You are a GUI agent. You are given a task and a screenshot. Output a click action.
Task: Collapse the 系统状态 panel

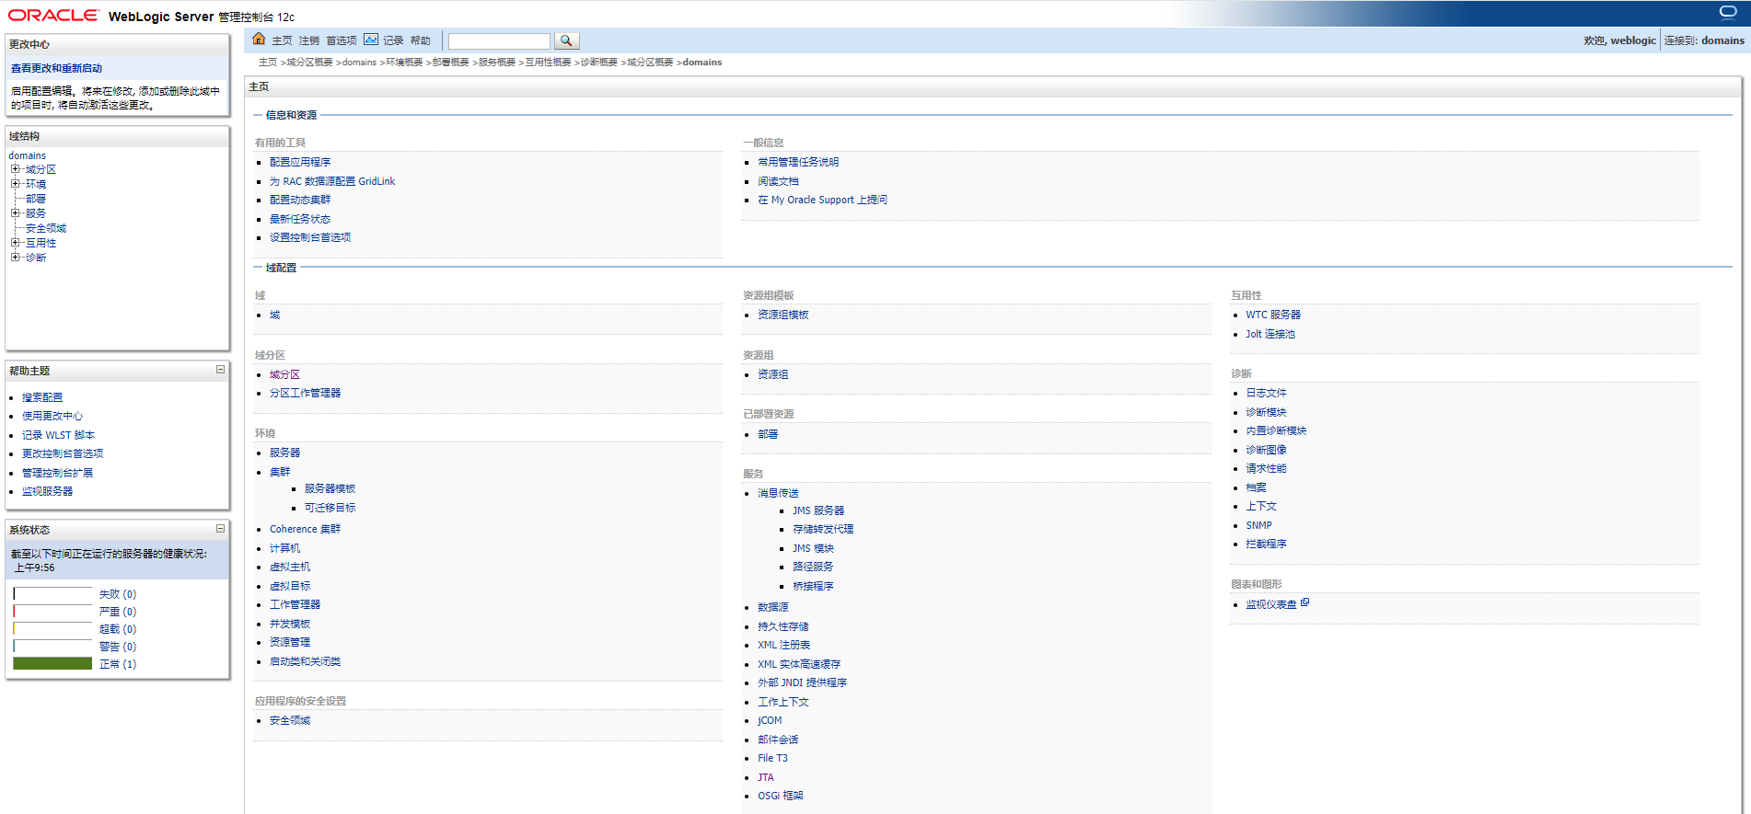(220, 529)
